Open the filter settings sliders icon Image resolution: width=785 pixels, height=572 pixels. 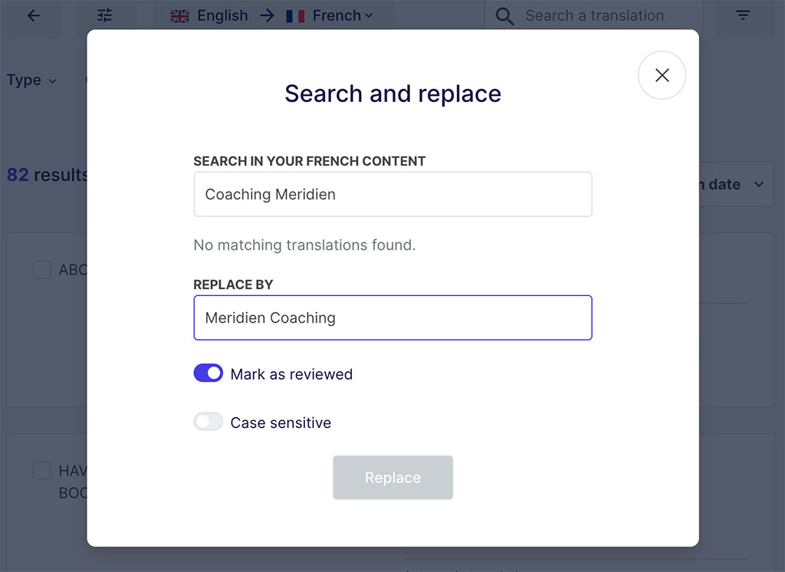pyautogui.click(x=106, y=15)
